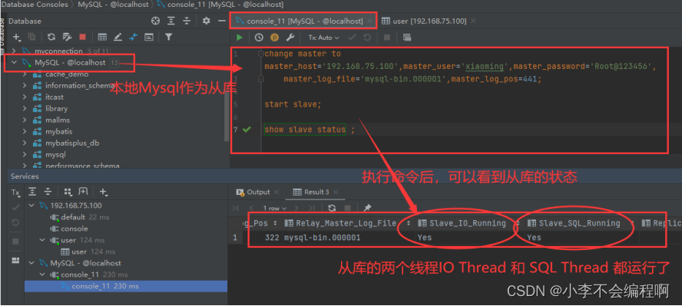682x306 pixels.
Task: Open console settings wrench in editor toolbar
Action: click(x=290, y=38)
